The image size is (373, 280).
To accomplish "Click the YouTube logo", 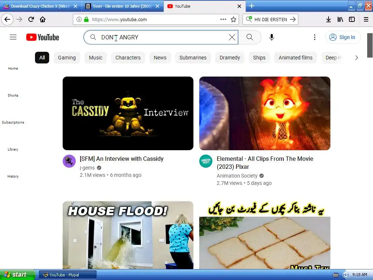I will (x=43, y=38).
